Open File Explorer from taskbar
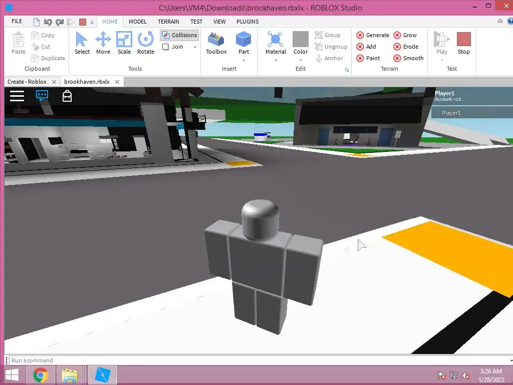This screenshot has width=513, height=385. point(70,375)
